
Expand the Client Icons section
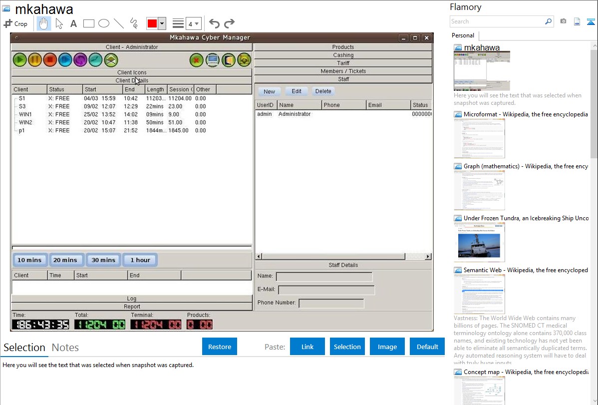point(132,72)
